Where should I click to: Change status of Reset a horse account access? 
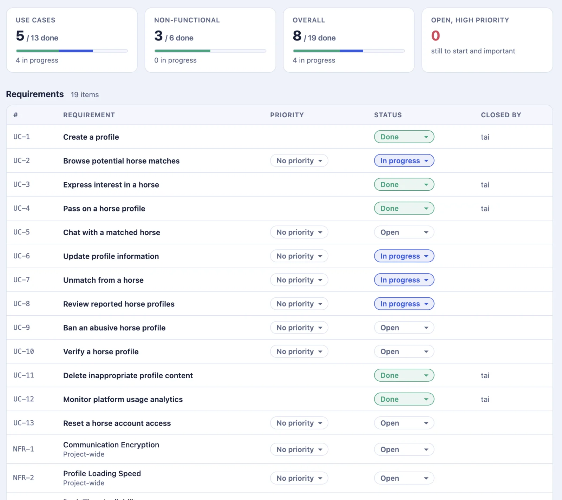point(404,423)
